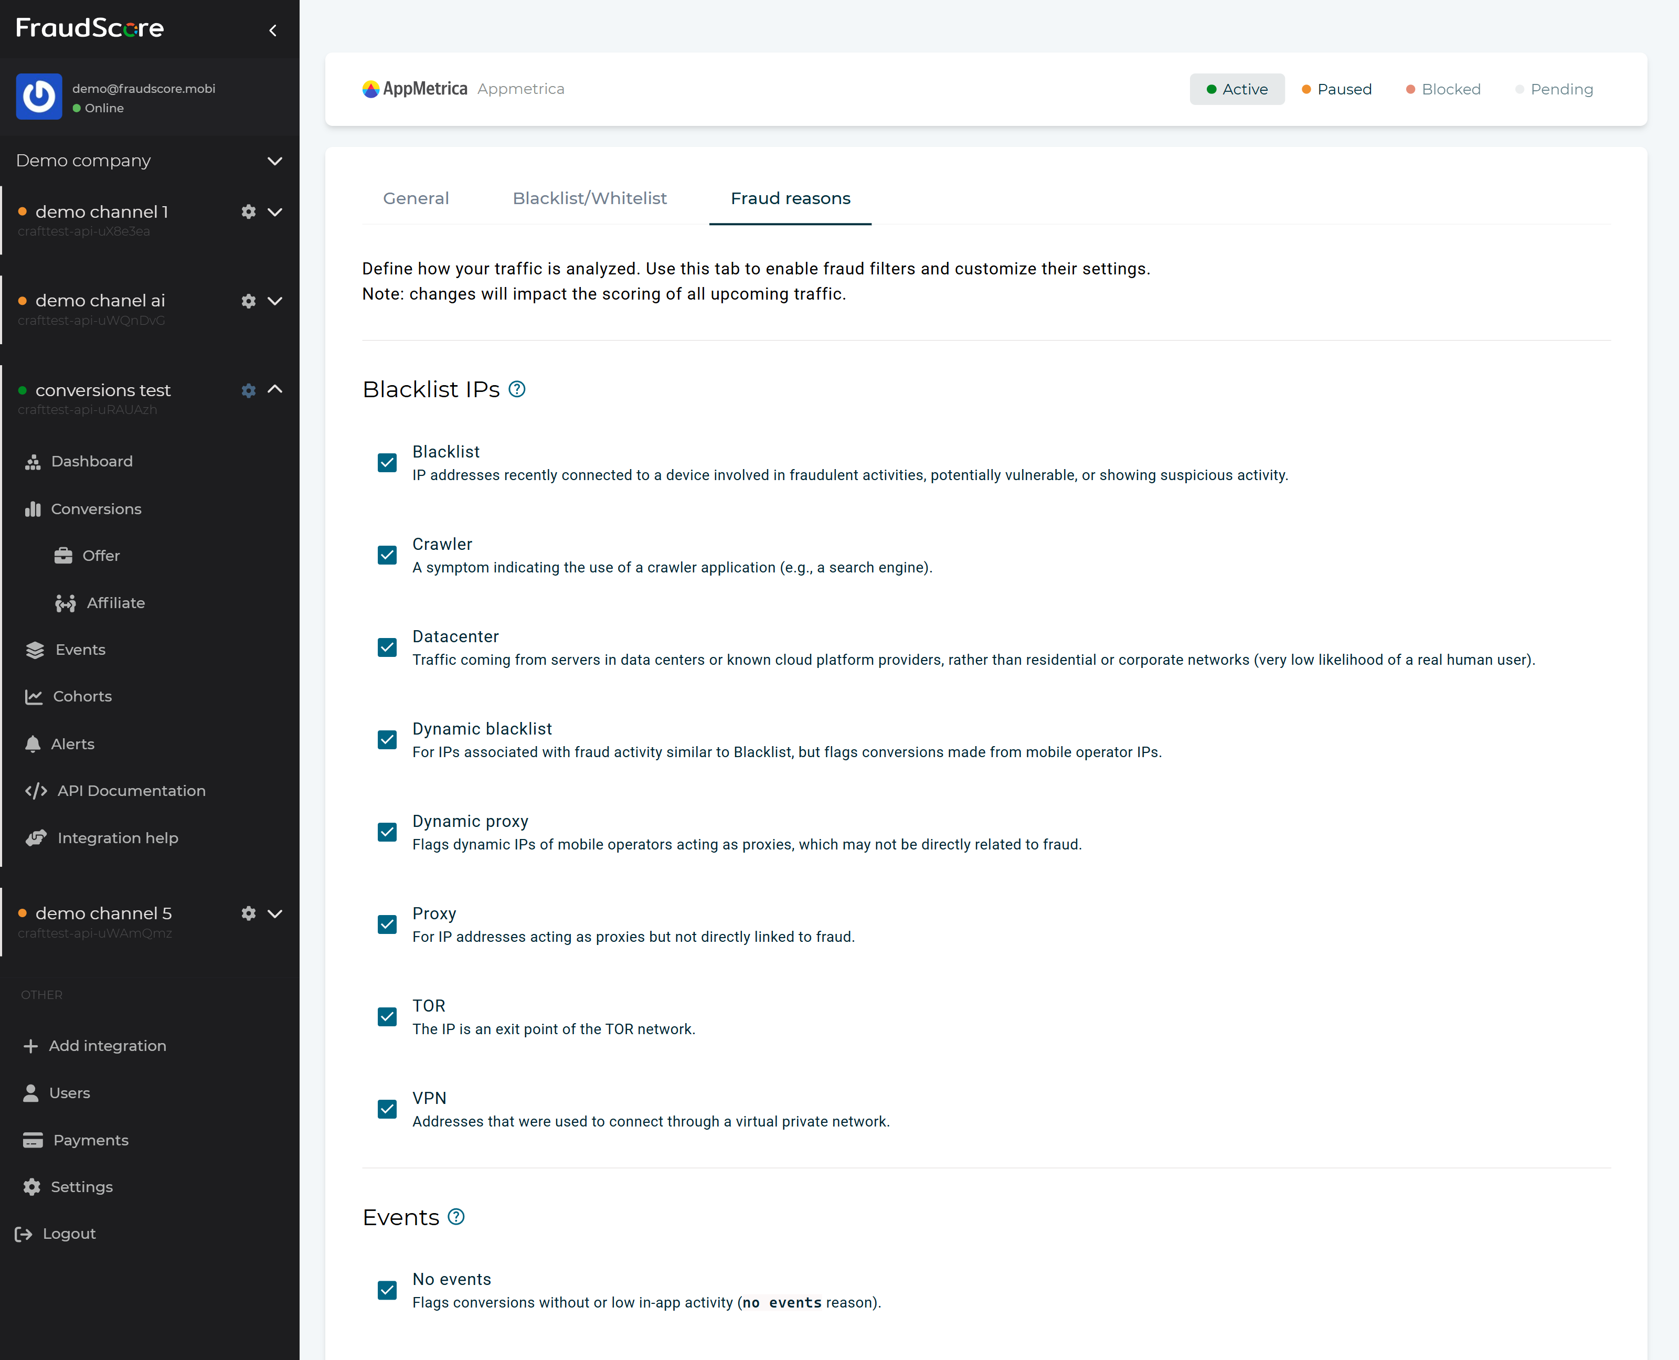Click Add integration in sidebar

[x=108, y=1046]
